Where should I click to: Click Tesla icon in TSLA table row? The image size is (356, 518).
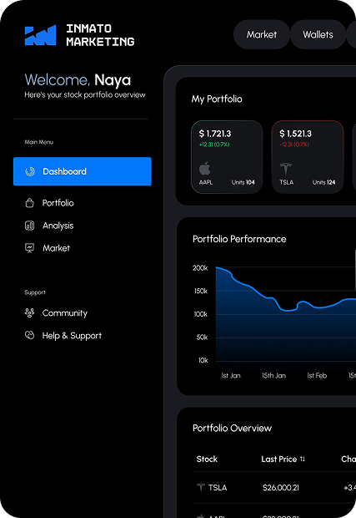click(x=201, y=487)
